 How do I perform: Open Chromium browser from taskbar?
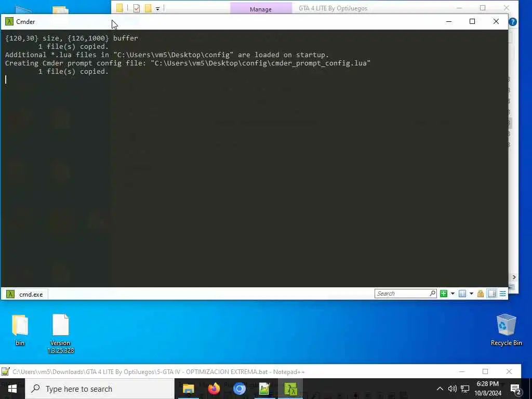[x=239, y=389]
